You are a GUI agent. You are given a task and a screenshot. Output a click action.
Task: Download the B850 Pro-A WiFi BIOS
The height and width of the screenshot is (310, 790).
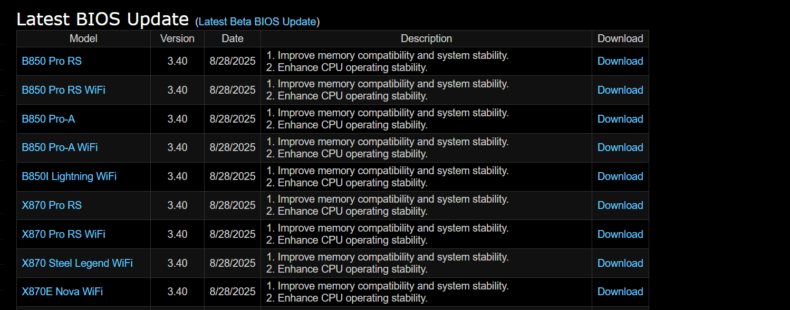620,147
